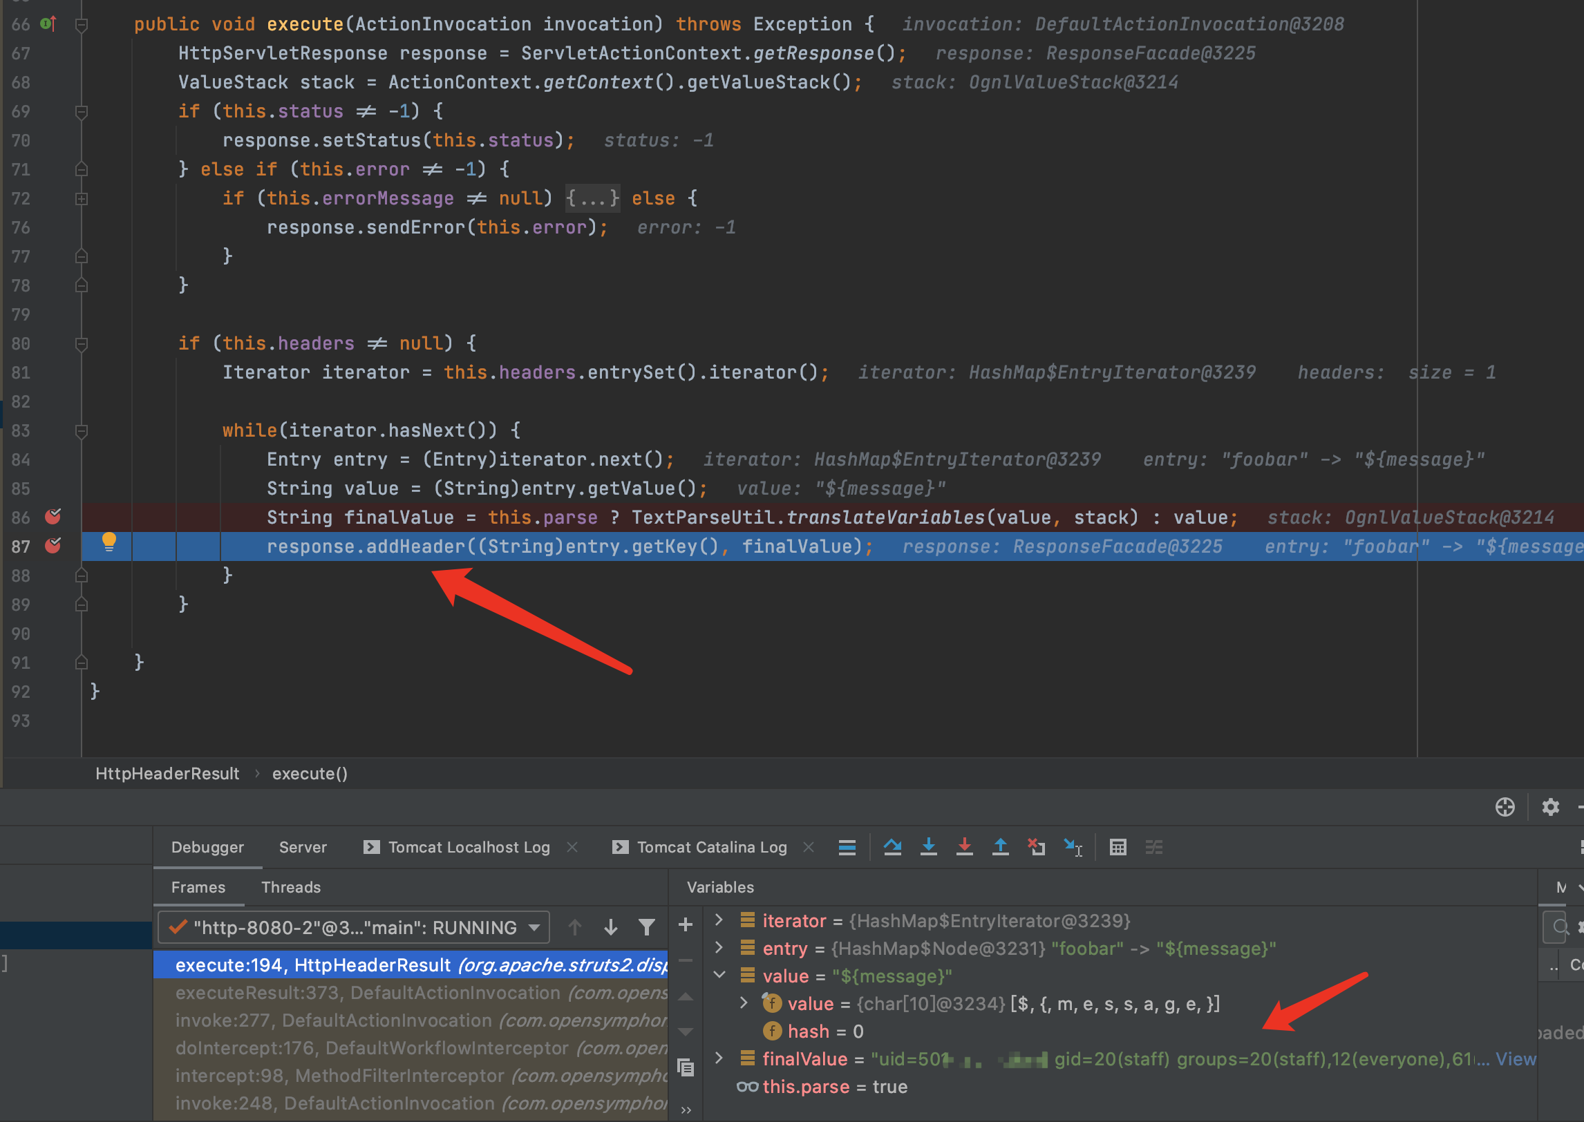Click the folded {...} placeholder on line 72

[x=592, y=199]
